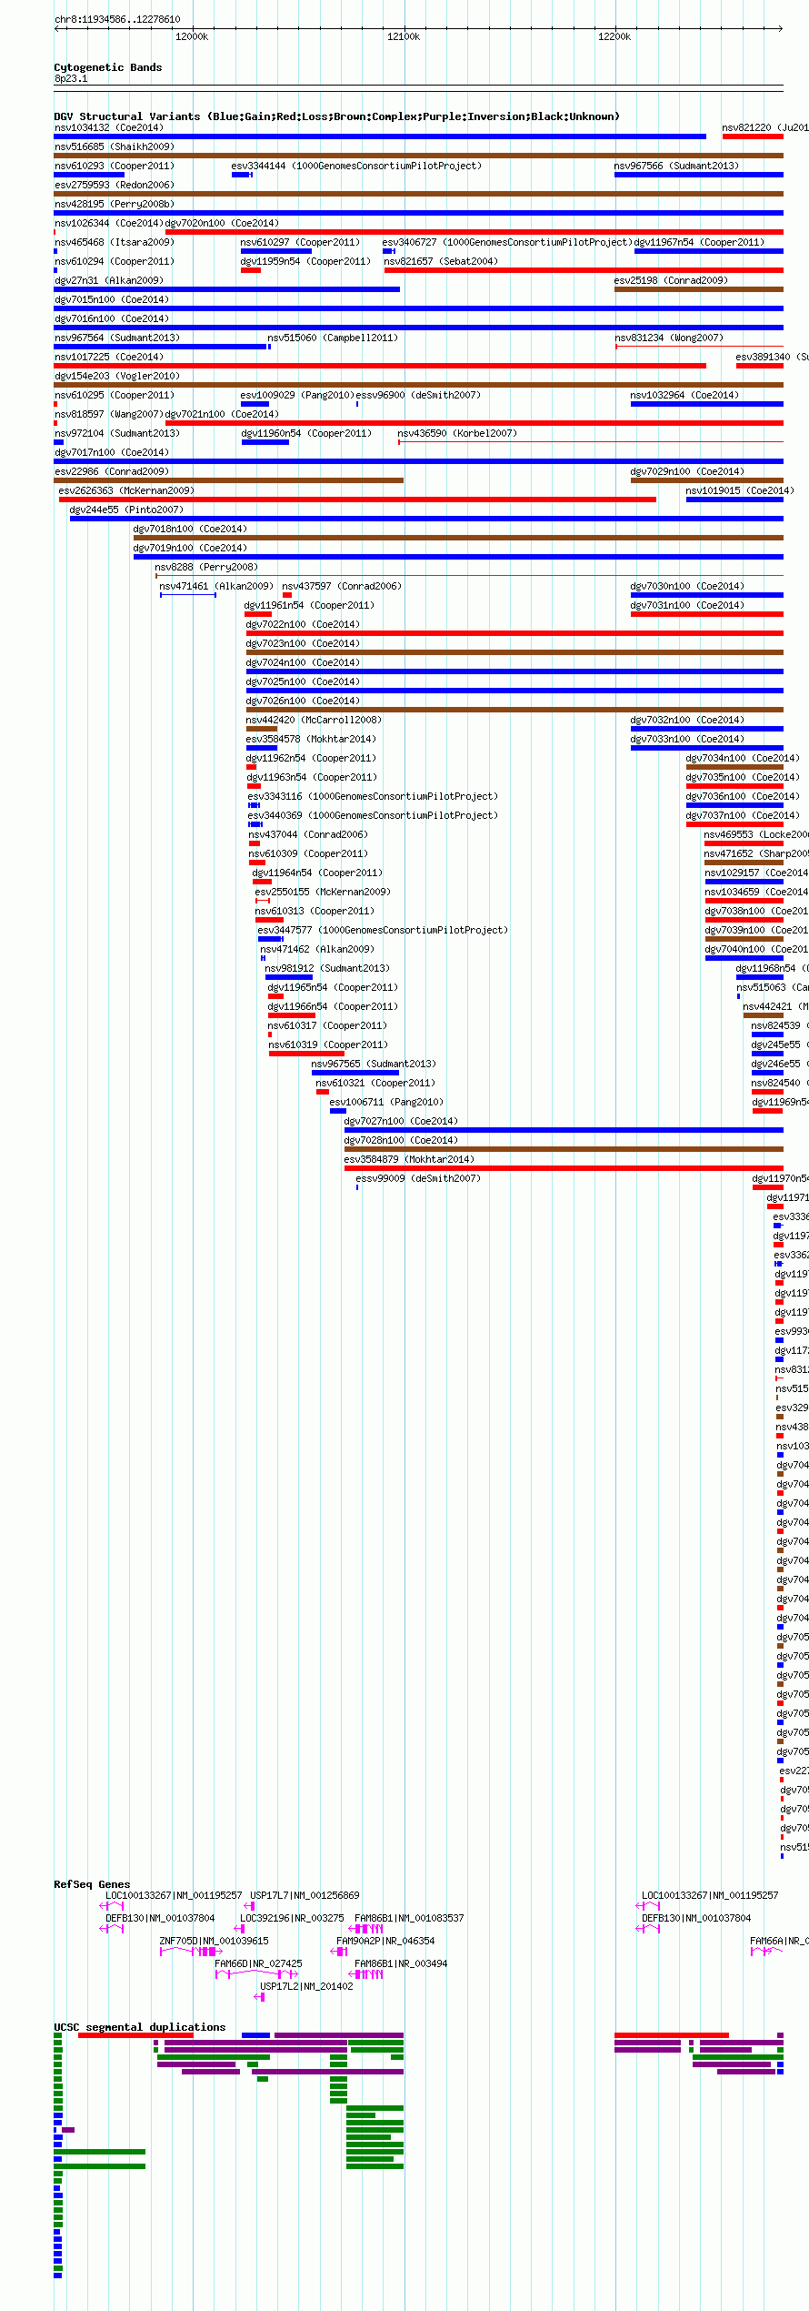The image size is (809, 2311).
Task: Click esv1006711 (Pang2010) variant label
Action: coord(386,1102)
